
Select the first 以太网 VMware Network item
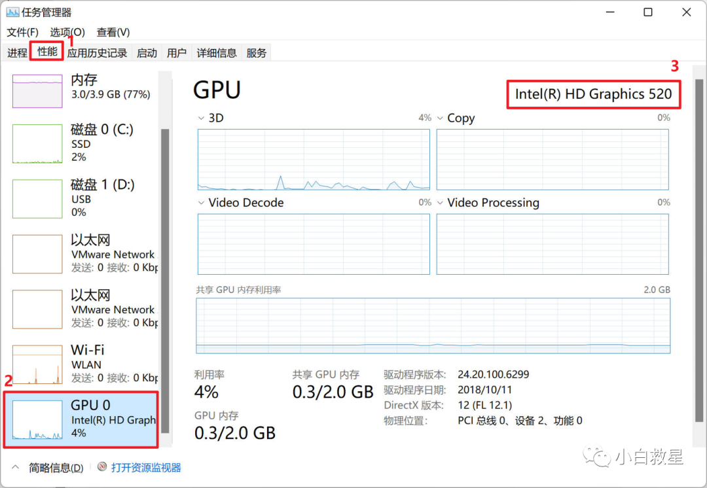[82, 254]
